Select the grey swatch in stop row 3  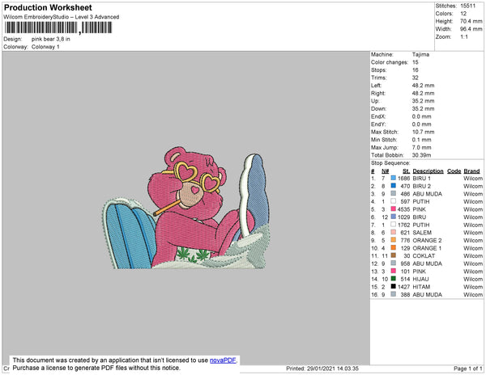click(394, 193)
